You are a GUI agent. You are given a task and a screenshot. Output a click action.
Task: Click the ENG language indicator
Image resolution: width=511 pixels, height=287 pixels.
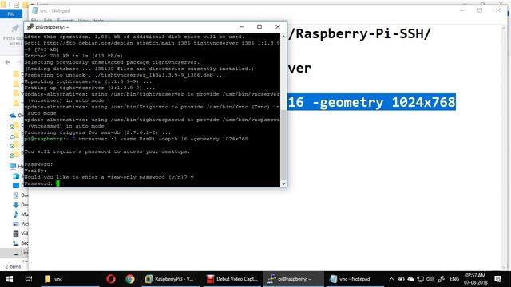tap(454, 279)
